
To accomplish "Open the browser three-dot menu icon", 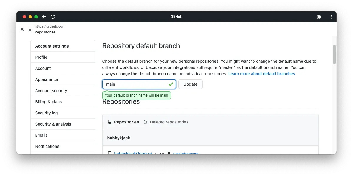I will tap(331, 17).
